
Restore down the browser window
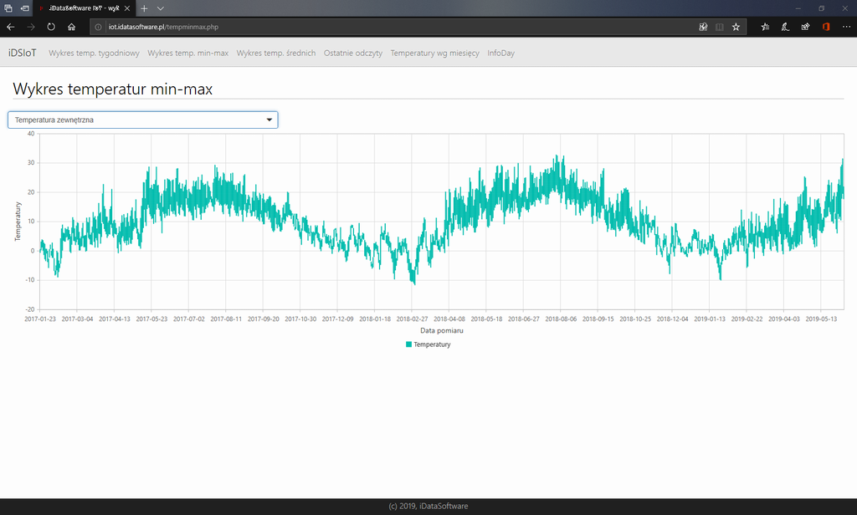tap(822, 8)
